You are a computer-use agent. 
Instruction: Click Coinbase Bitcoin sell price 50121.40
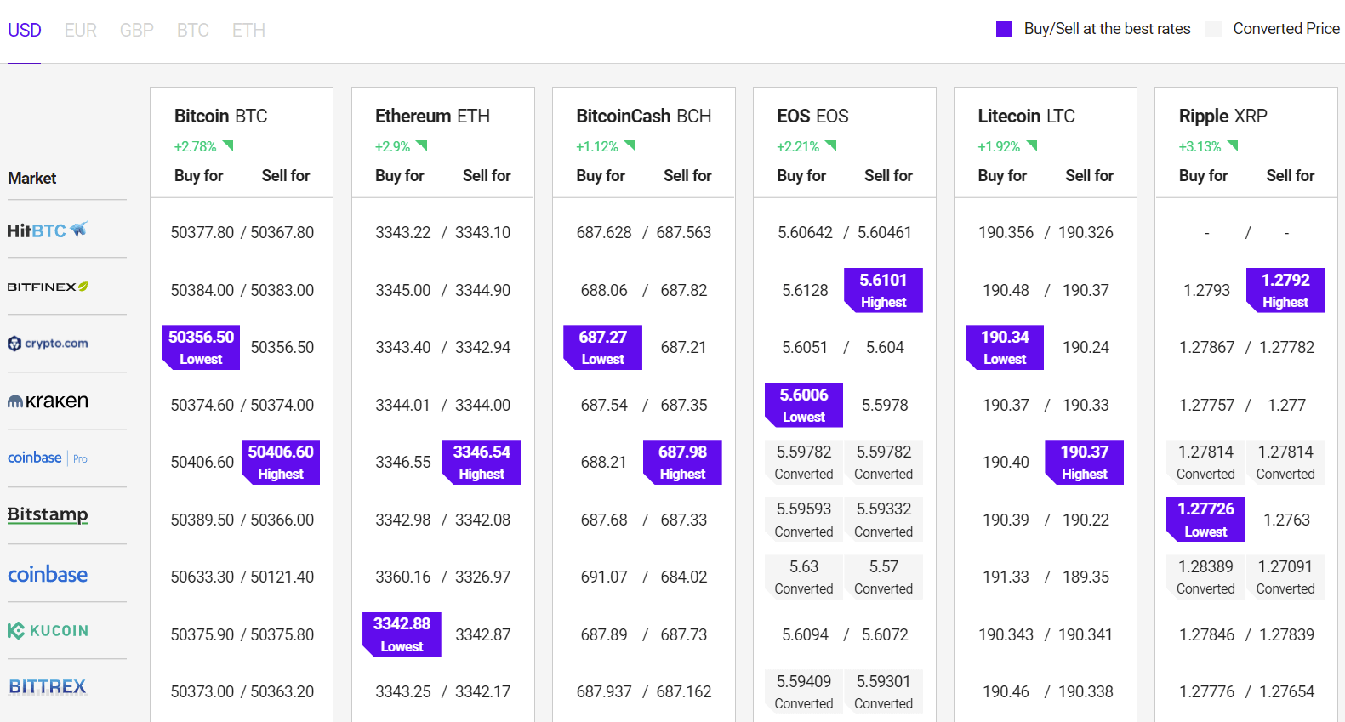tap(282, 577)
